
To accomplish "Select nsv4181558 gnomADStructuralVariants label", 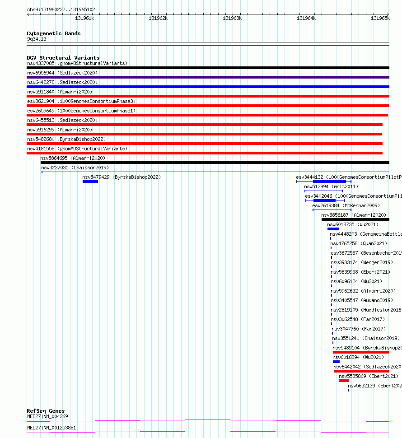I will [77, 149].
